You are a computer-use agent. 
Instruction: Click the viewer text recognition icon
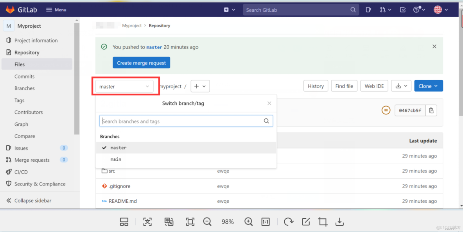coord(147,222)
